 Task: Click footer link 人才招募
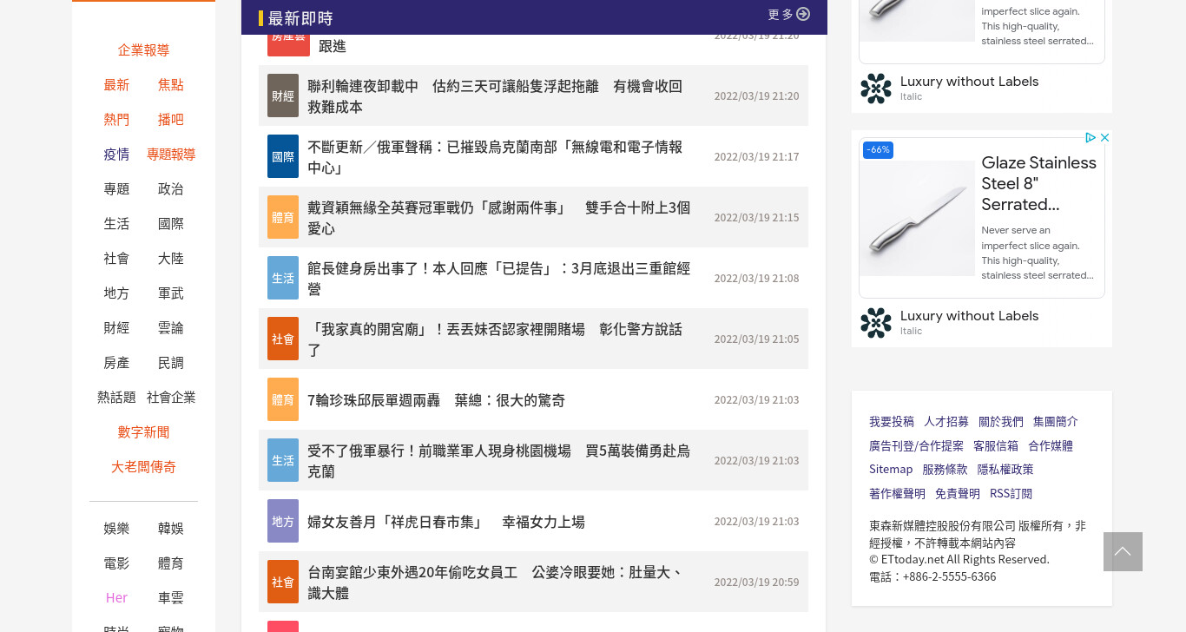[x=946, y=422]
